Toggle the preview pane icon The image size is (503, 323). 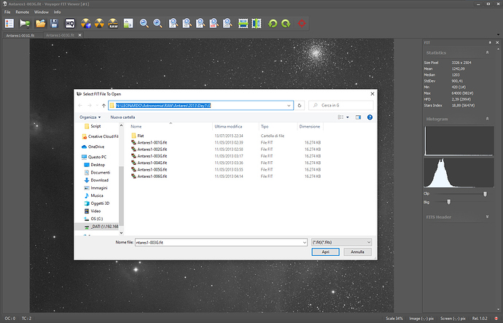click(359, 117)
